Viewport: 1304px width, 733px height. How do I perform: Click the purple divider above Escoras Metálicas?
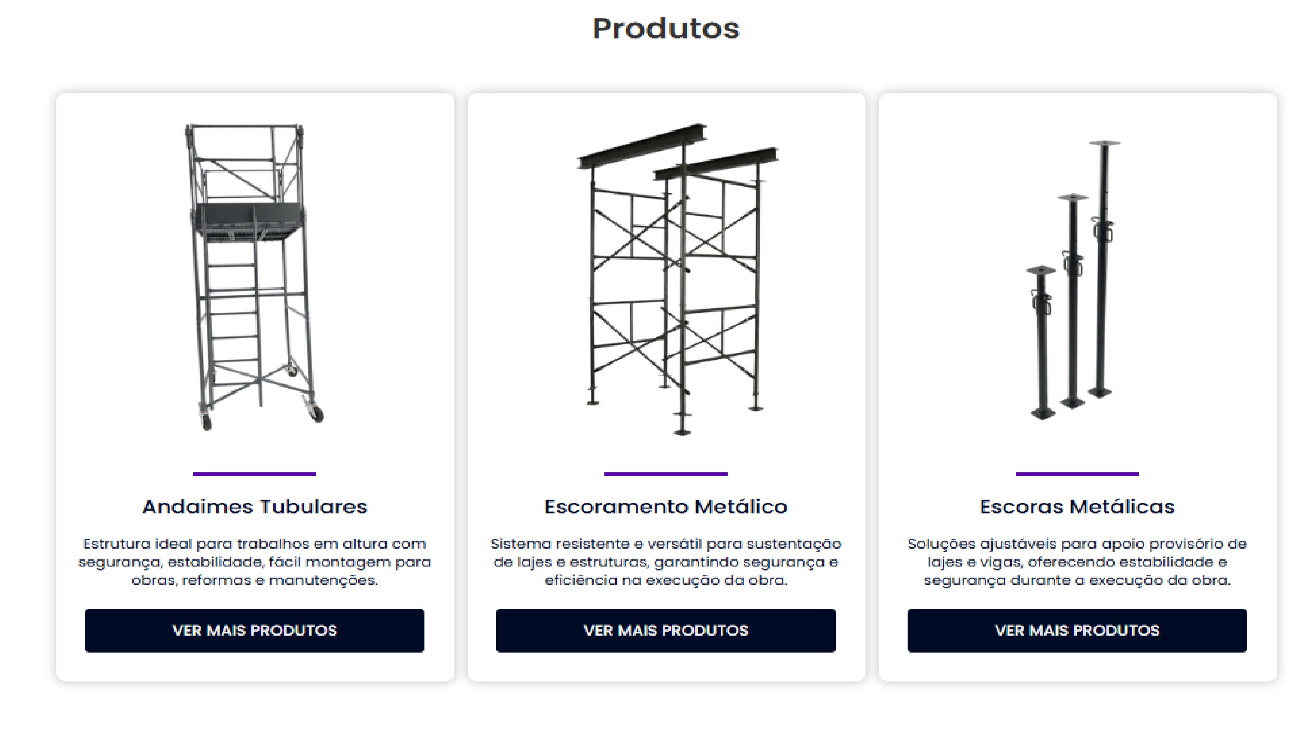pos(1077,474)
